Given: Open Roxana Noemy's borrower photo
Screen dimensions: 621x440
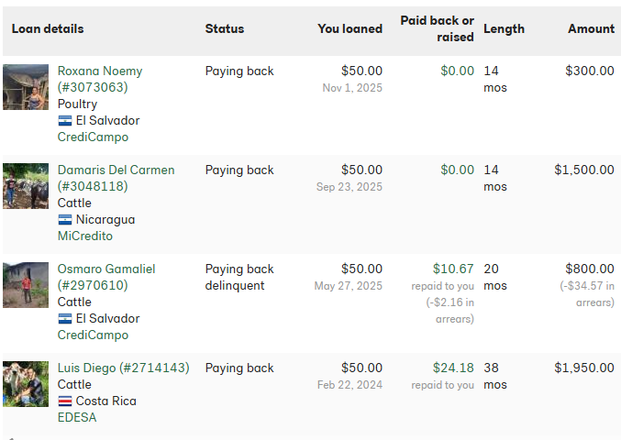Looking at the screenshot, I should 26,87.
